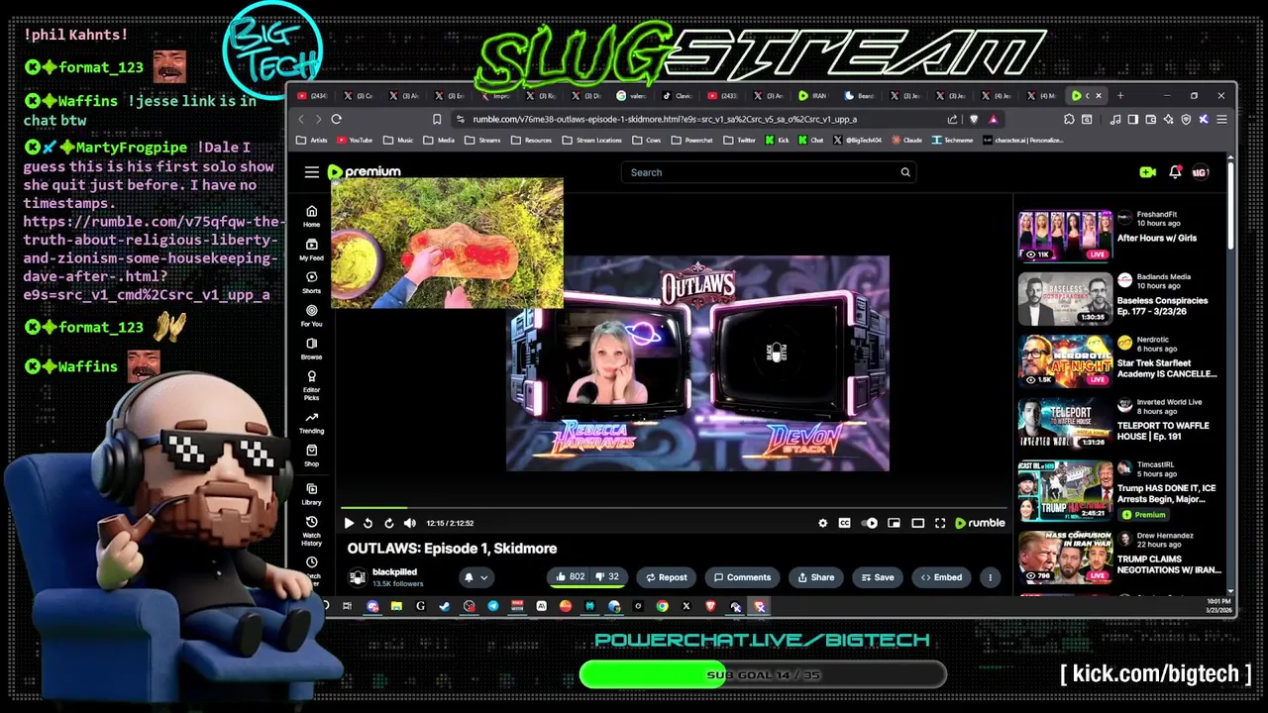This screenshot has width=1268, height=713.
Task: Open Shop in Rumble sidebar
Action: [311, 456]
